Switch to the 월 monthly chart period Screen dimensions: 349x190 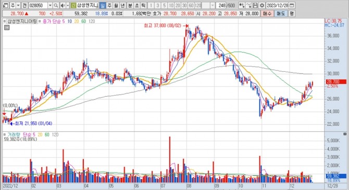coord(116,5)
